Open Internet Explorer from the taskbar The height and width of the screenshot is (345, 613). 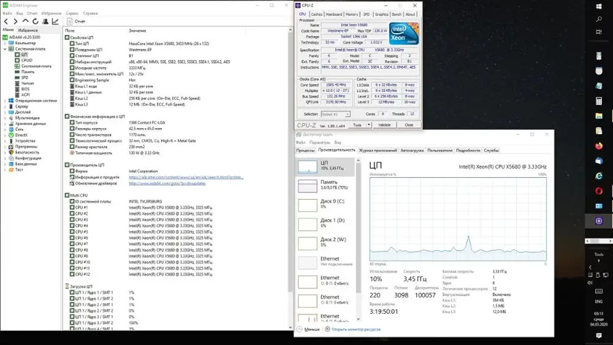click(599, 176)
